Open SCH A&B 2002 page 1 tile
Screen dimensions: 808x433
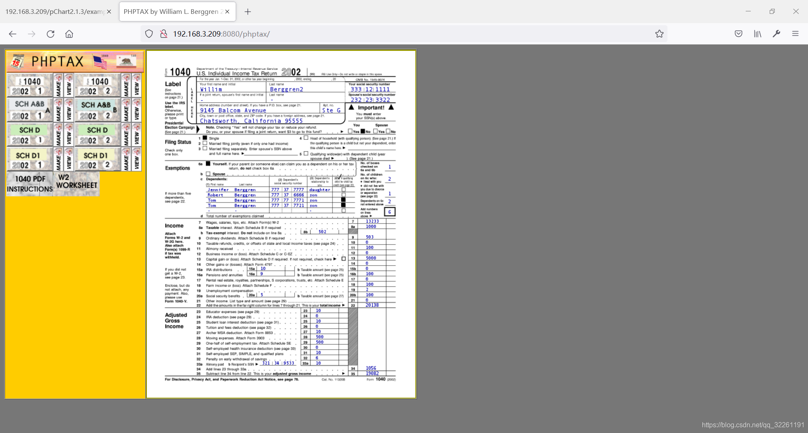pyautogui.click(x=30, y=110)
